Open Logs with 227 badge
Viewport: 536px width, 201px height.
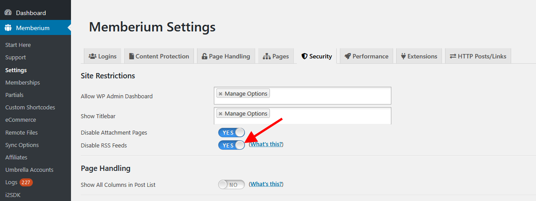19,182
